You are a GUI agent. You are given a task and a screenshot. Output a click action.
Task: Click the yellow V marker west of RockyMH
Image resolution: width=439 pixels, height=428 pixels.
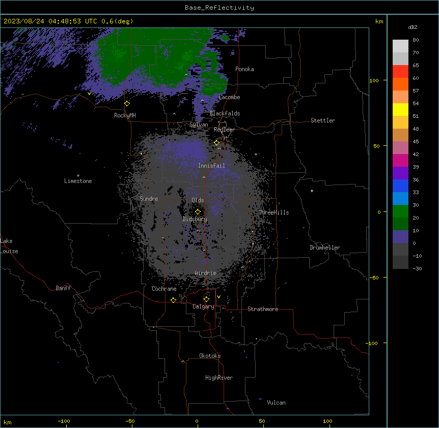click(x=89, y=94)
